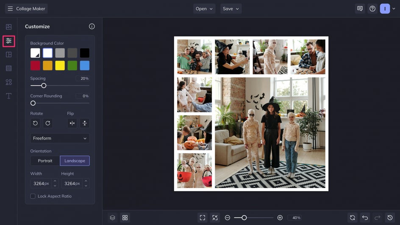400x225 pixels.
Task: Enable Lock Aspect Ratio checkbox
Action: [33, 196]
